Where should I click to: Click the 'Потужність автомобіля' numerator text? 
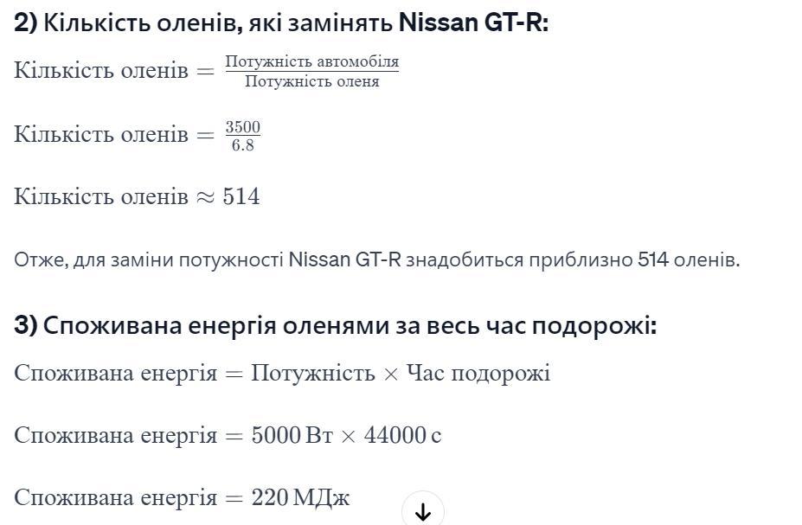(x=312, y=61)
